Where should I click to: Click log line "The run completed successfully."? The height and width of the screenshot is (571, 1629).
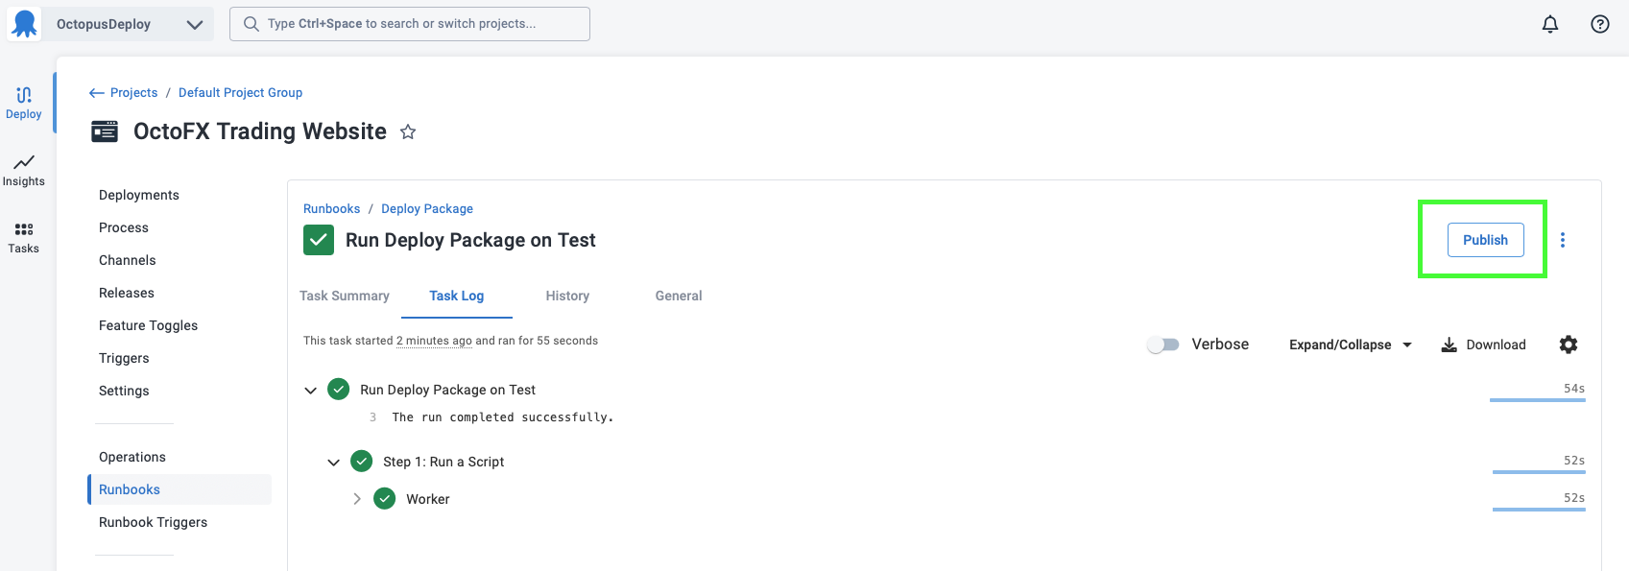pos(502,417)
